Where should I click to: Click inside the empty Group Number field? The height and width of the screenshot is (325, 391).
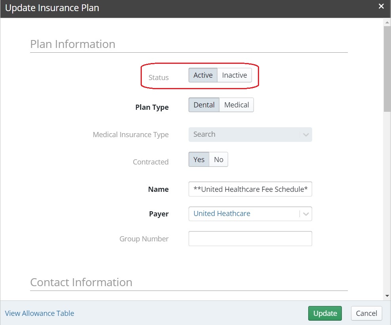click(x=250, y=238)
